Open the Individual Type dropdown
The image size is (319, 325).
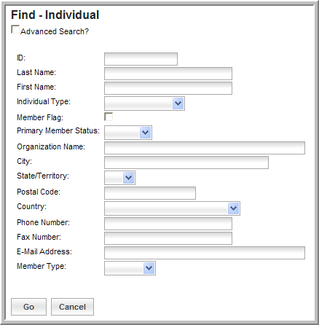click(x=144, y=103)
